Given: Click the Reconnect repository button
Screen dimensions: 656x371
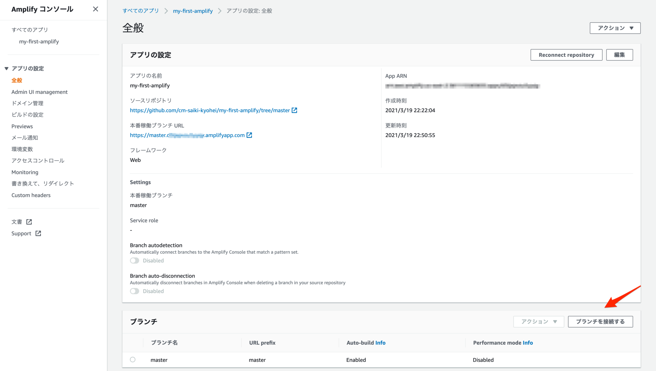Looking at the screenshot, I should [x=566, y=54].
